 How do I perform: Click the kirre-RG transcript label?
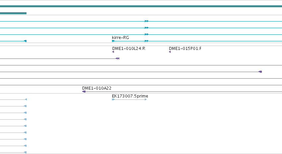(120, 38)
